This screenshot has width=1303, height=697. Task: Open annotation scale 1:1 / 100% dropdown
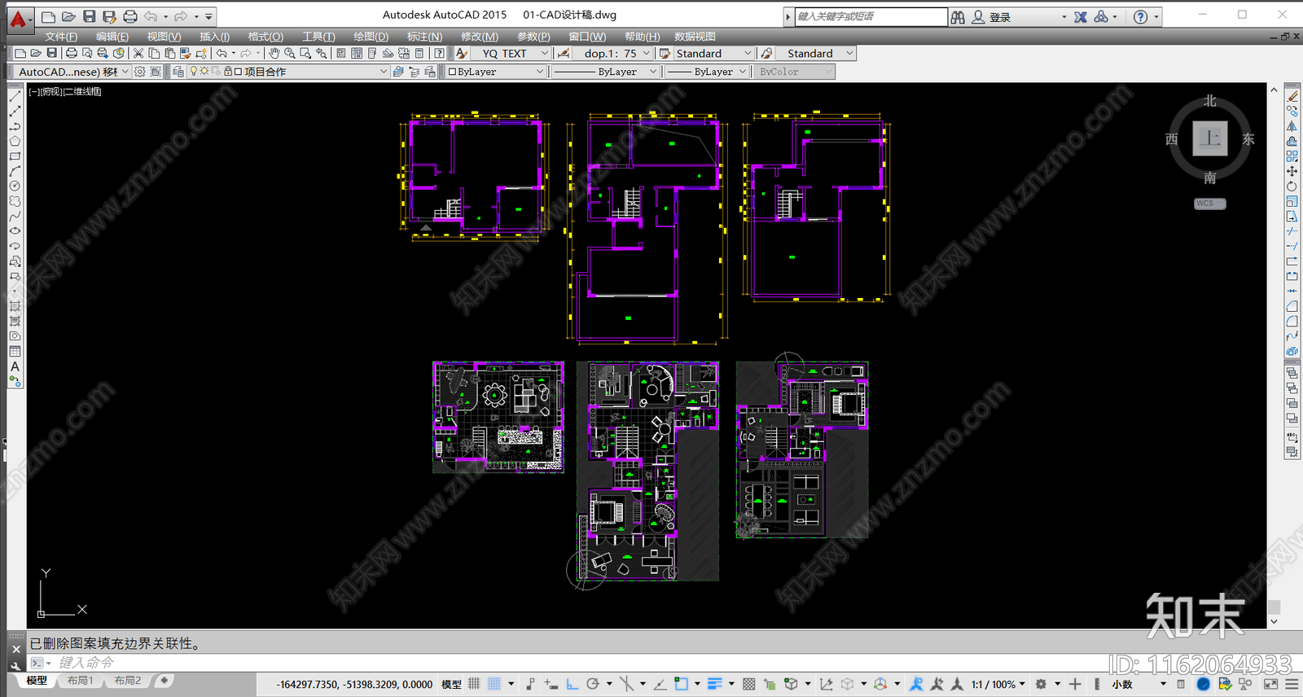pos(998,684)
